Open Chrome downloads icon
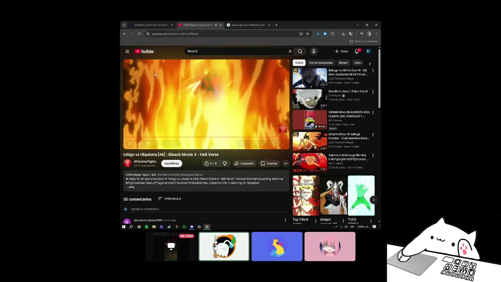Image resolution: width=501 pixels, height=282 pixels. [343, 34]
